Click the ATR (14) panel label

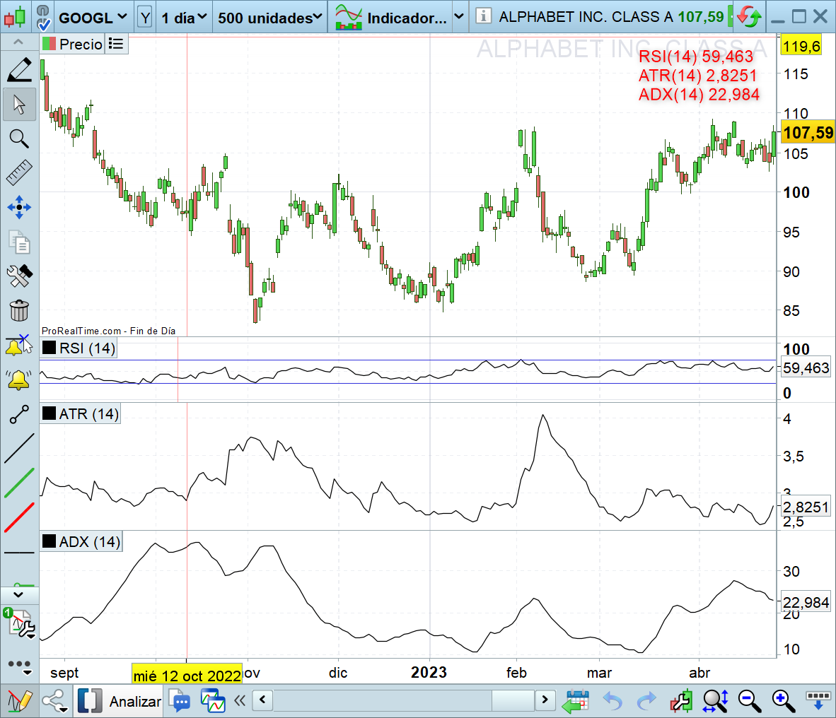[81, 414]
